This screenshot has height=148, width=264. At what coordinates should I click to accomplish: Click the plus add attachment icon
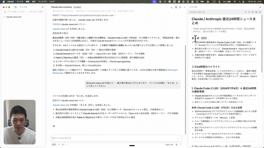(59, 145)
